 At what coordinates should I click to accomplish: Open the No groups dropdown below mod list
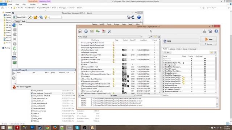[x=123, y=95]
